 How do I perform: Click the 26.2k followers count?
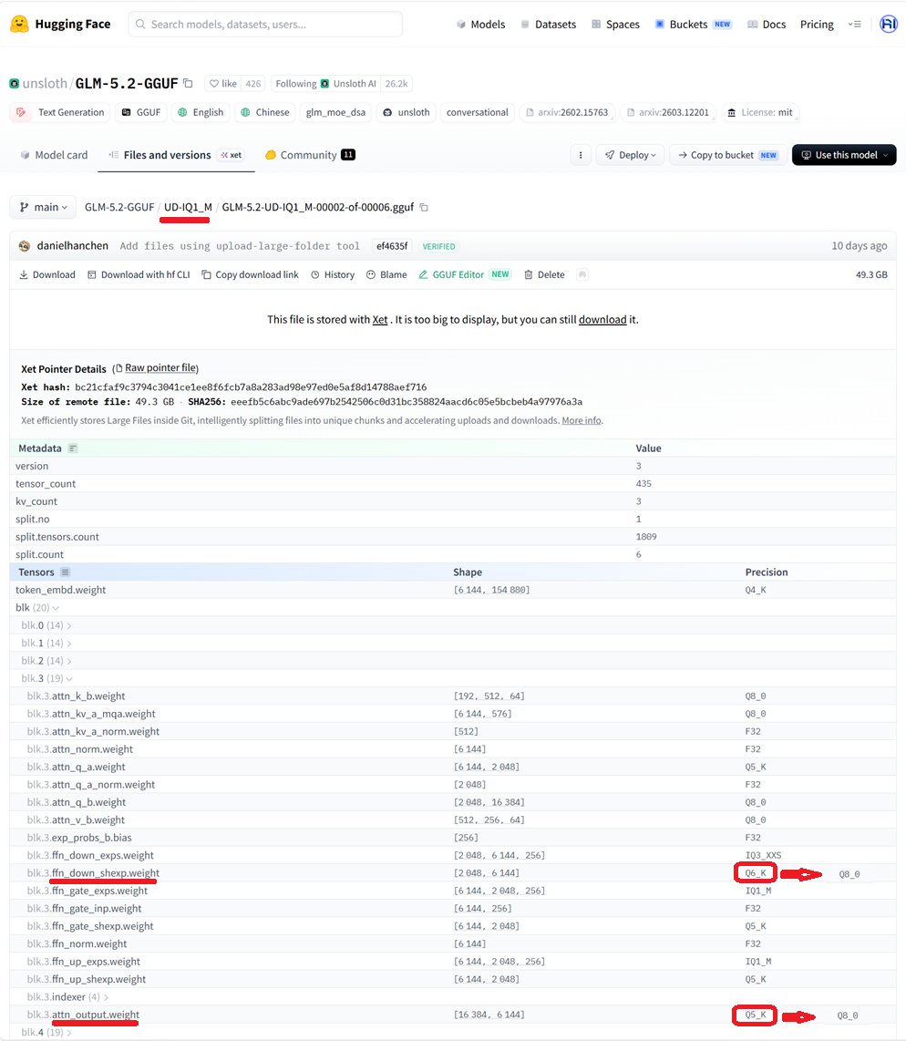pos(396,84)
